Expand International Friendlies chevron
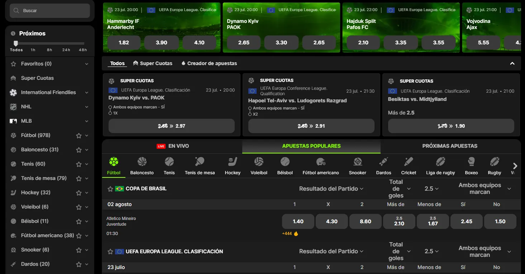 [x=87, y=93]
